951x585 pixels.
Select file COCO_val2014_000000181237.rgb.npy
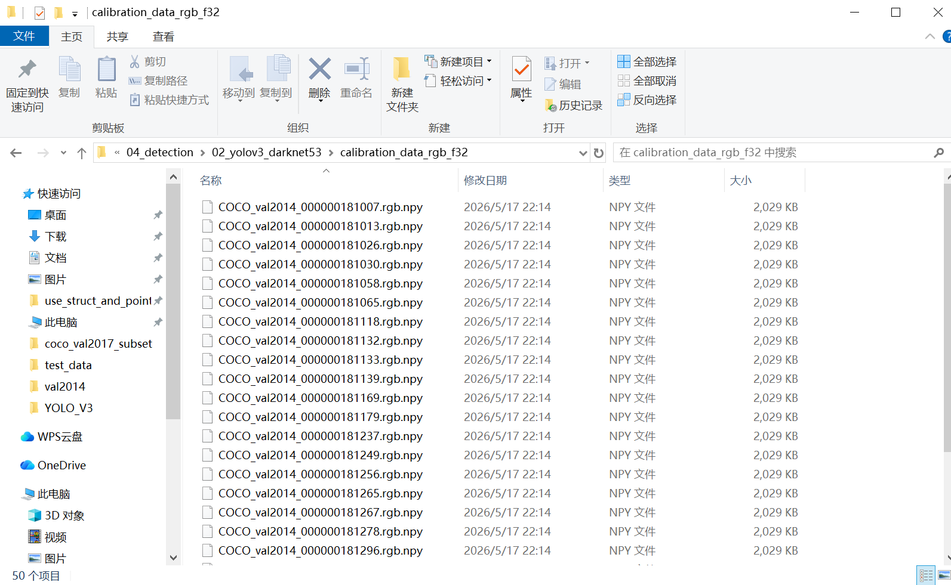click(321, 436)
